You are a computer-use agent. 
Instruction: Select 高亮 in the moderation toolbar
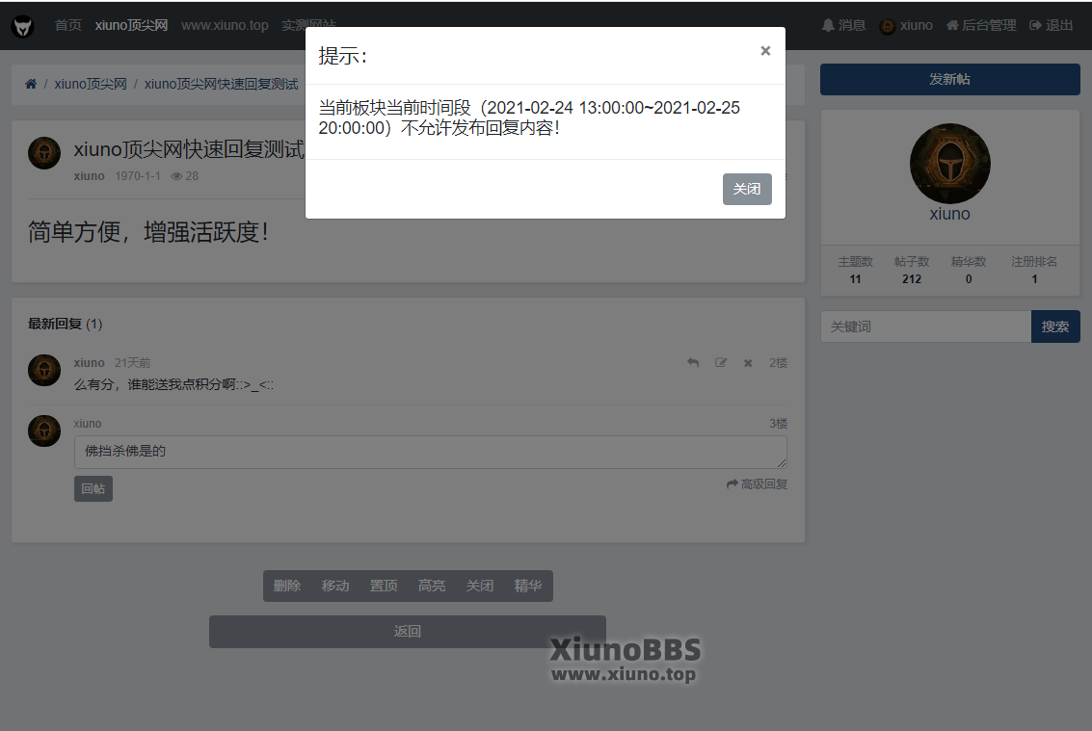pyautogui.click(x=432, y=586)
